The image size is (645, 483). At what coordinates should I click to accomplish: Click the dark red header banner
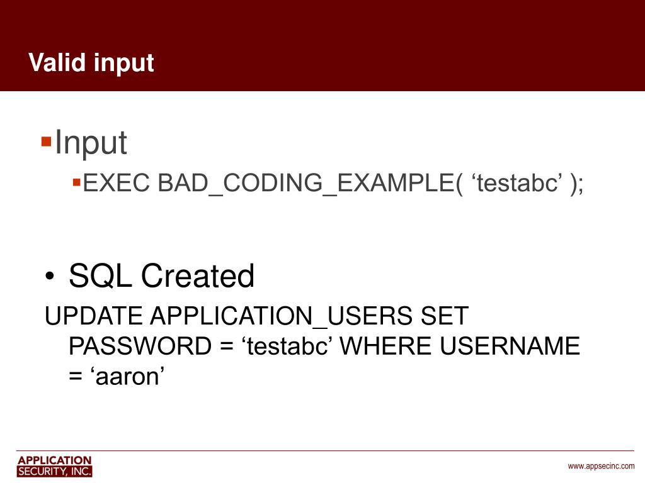pos(322,45)
